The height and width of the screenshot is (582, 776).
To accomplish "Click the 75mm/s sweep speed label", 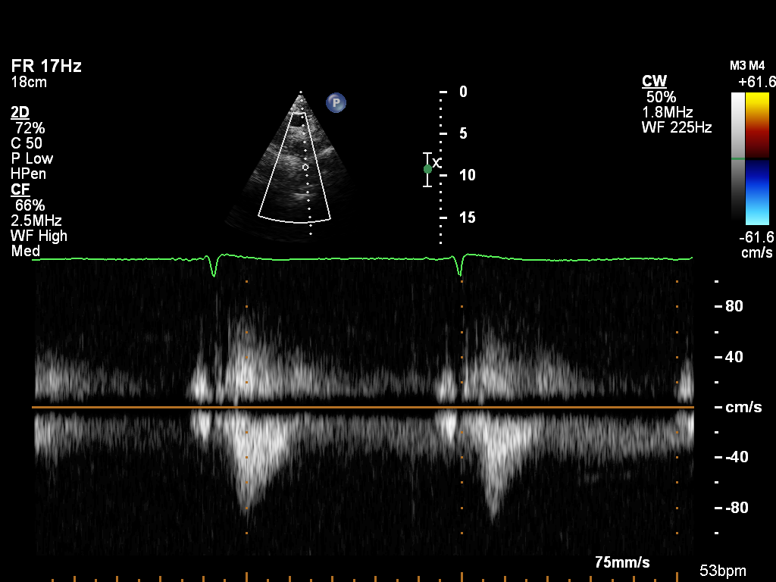I will click(x=622, y=562).
